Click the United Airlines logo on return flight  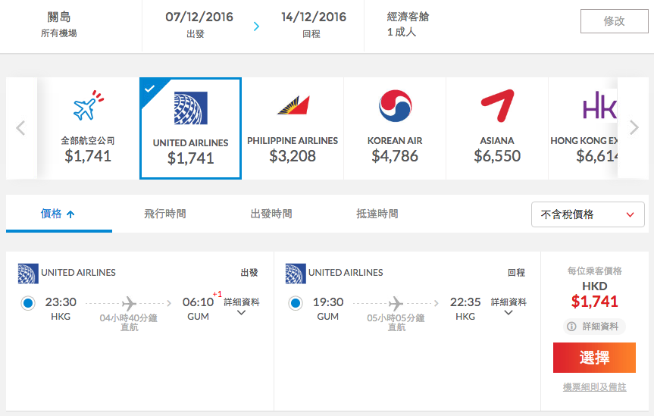(296, 274)
